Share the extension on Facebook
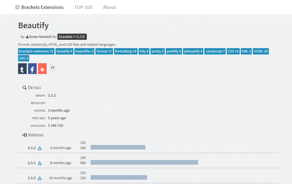 (x=32, y=69)
